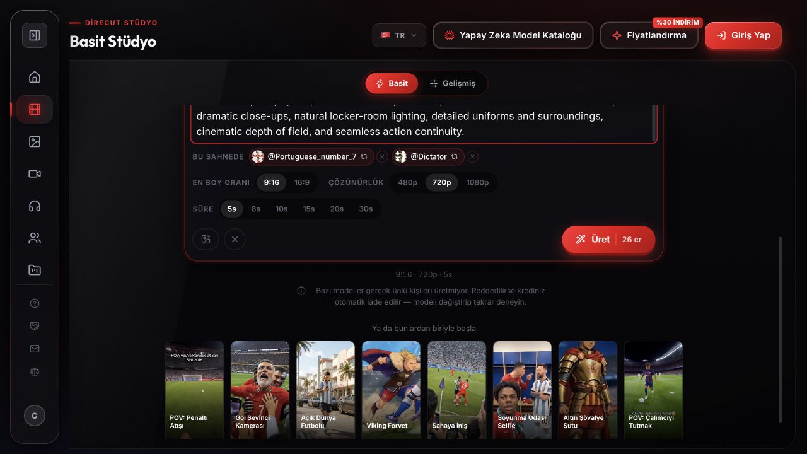Image resolution: width=807 pixels, height=454 pixels.
Task: Select 16:9 aspect ratio
Action: point(302,182)
